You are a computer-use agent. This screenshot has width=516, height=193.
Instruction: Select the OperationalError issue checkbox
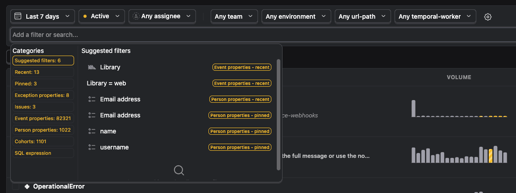[16, 186]
